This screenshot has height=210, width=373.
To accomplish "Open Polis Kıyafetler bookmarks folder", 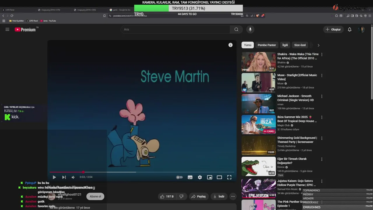I will [x=16, y=21].
